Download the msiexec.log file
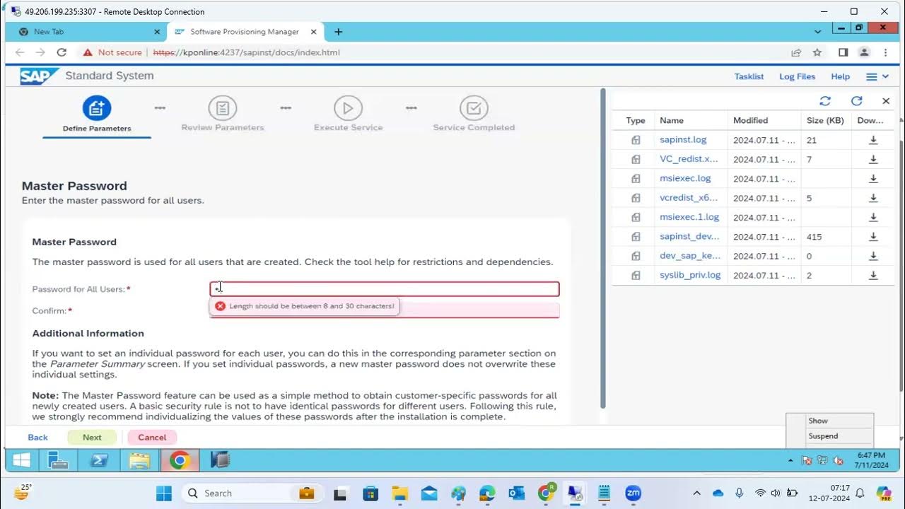The width and height of the screenshot is (905, 509). pyautogui.click(x=873, y=179)
